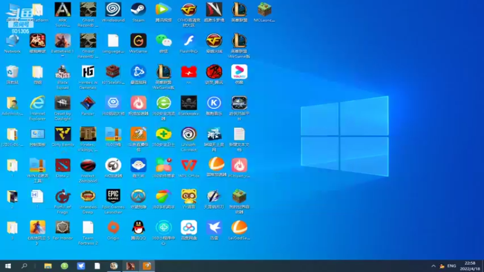Open the MCLauncher icon

click(264, 12)
